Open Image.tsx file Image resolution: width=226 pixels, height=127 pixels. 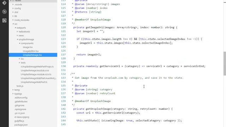(x=28, y=47)
